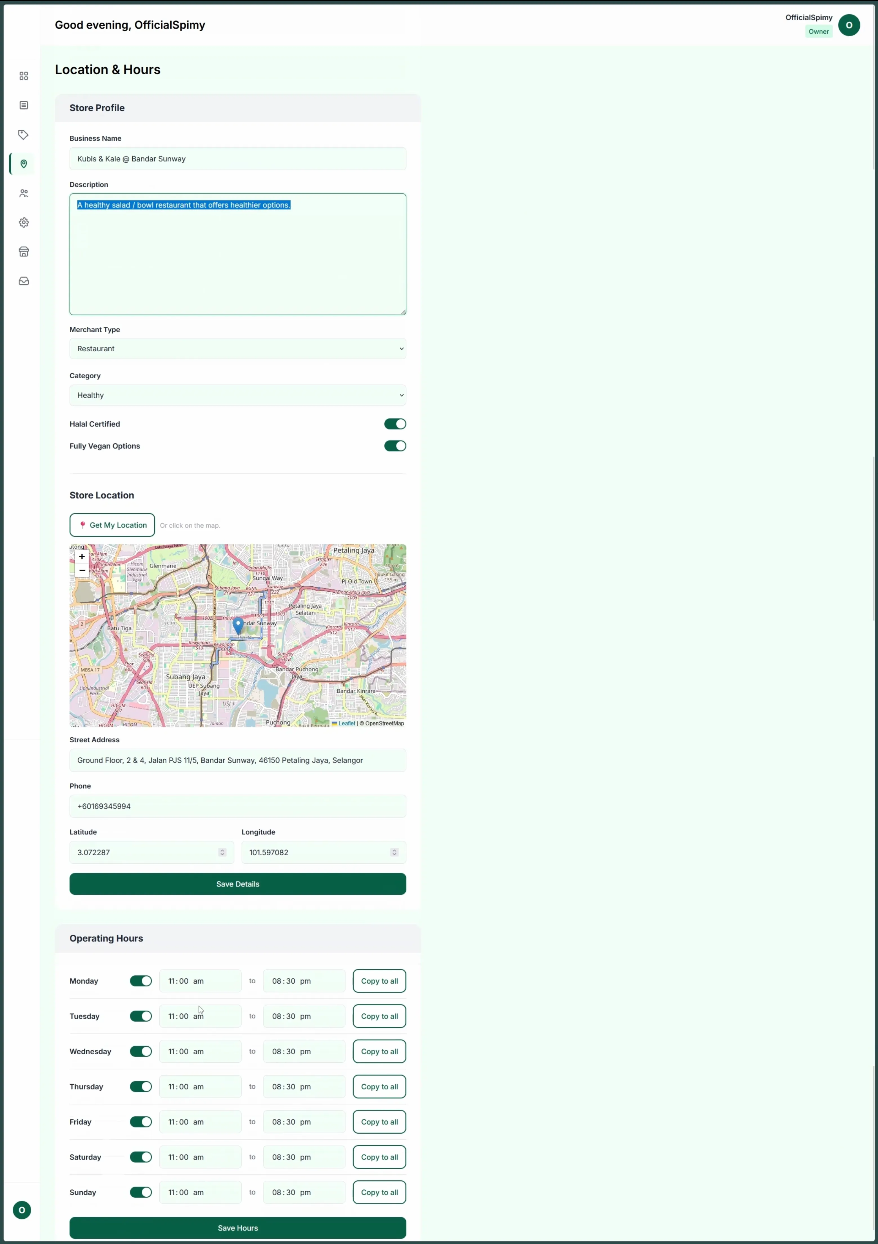Open the Category dropdown
The image size is (878, 1244).
tap(238, 395)
